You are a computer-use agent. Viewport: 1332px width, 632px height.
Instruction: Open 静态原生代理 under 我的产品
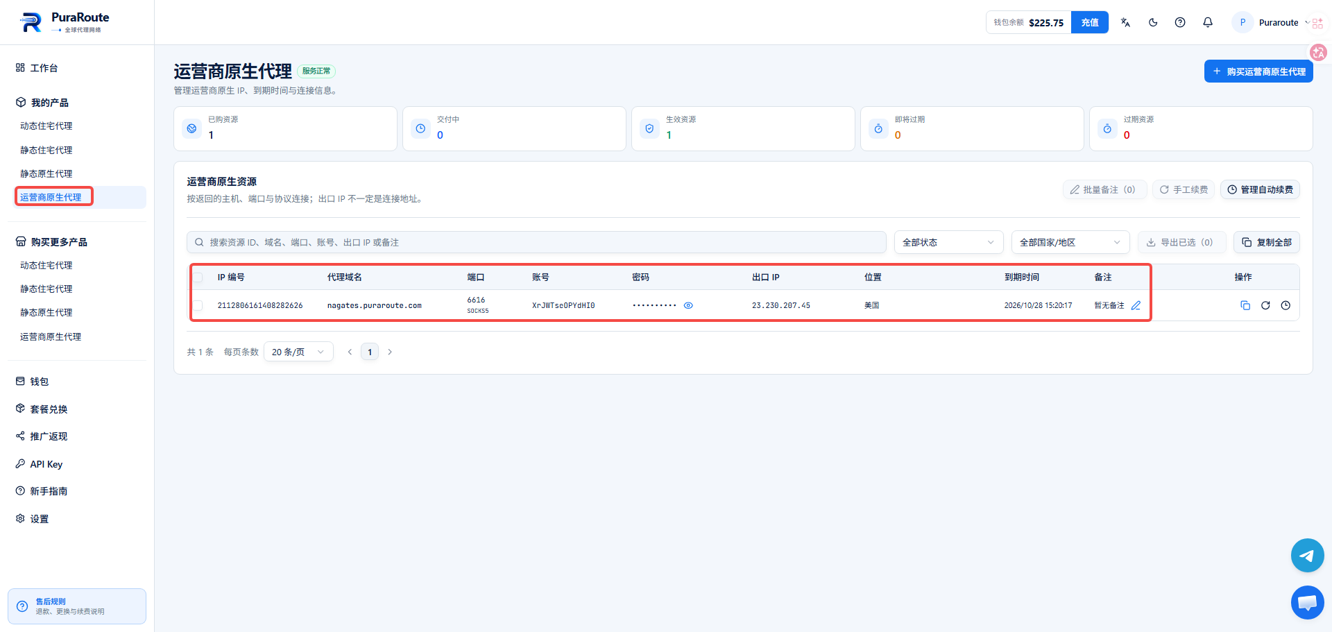pos(46,173)
